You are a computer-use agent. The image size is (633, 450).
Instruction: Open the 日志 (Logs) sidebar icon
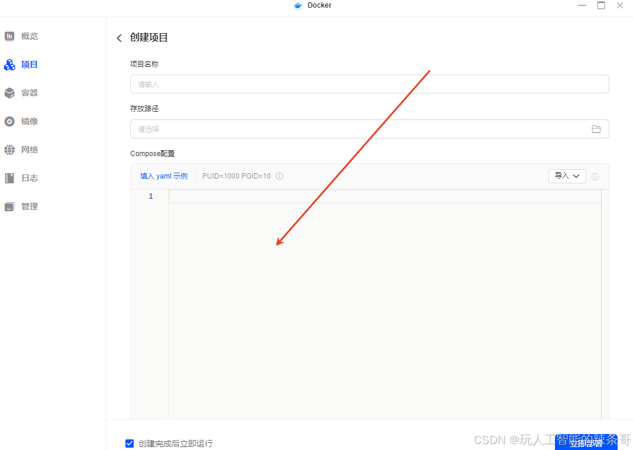coord(9,178)
